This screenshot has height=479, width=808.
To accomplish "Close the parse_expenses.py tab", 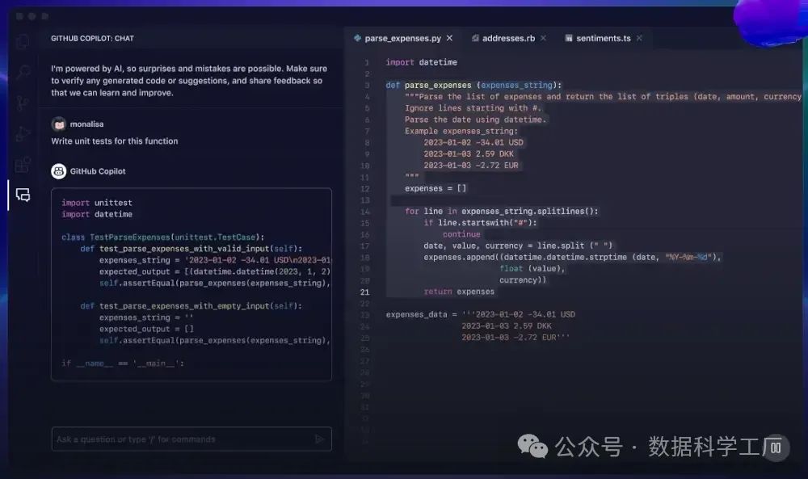I will [x=450, y=38].
